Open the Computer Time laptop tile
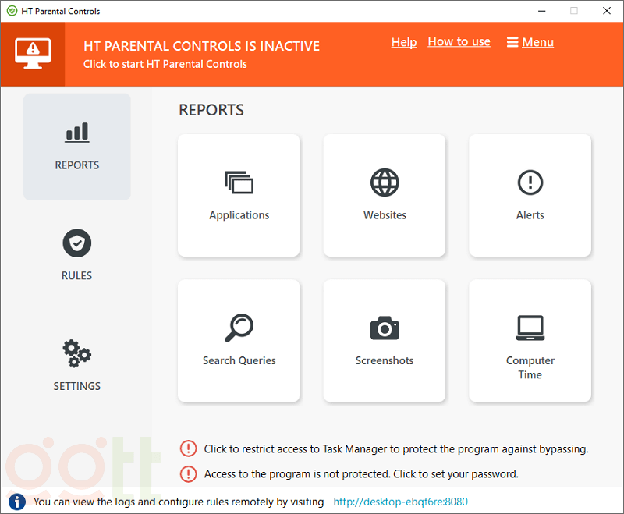 pos(530,341)
